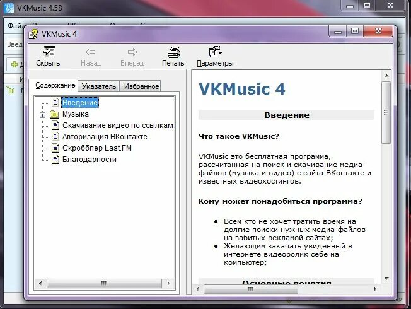Click the VKMusic 4.58 app icon in title bar
The image size is (411, 309).
point(9,8)
